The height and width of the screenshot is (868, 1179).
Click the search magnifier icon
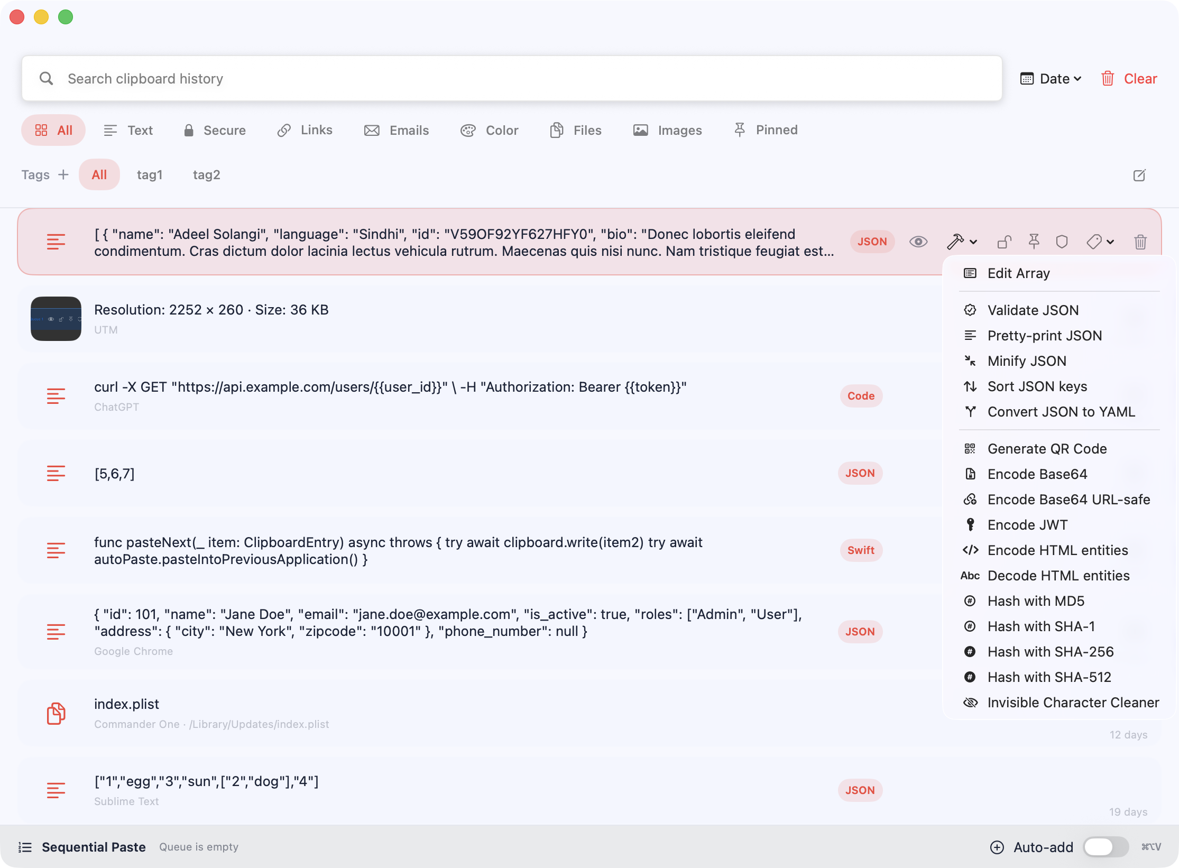click(x=47, y=78)
